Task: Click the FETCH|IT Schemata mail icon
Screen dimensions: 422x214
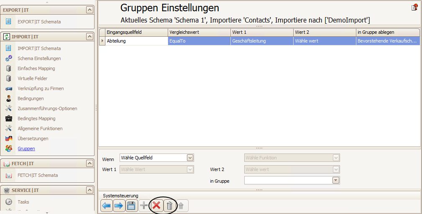Action: (x=9, y=175)
